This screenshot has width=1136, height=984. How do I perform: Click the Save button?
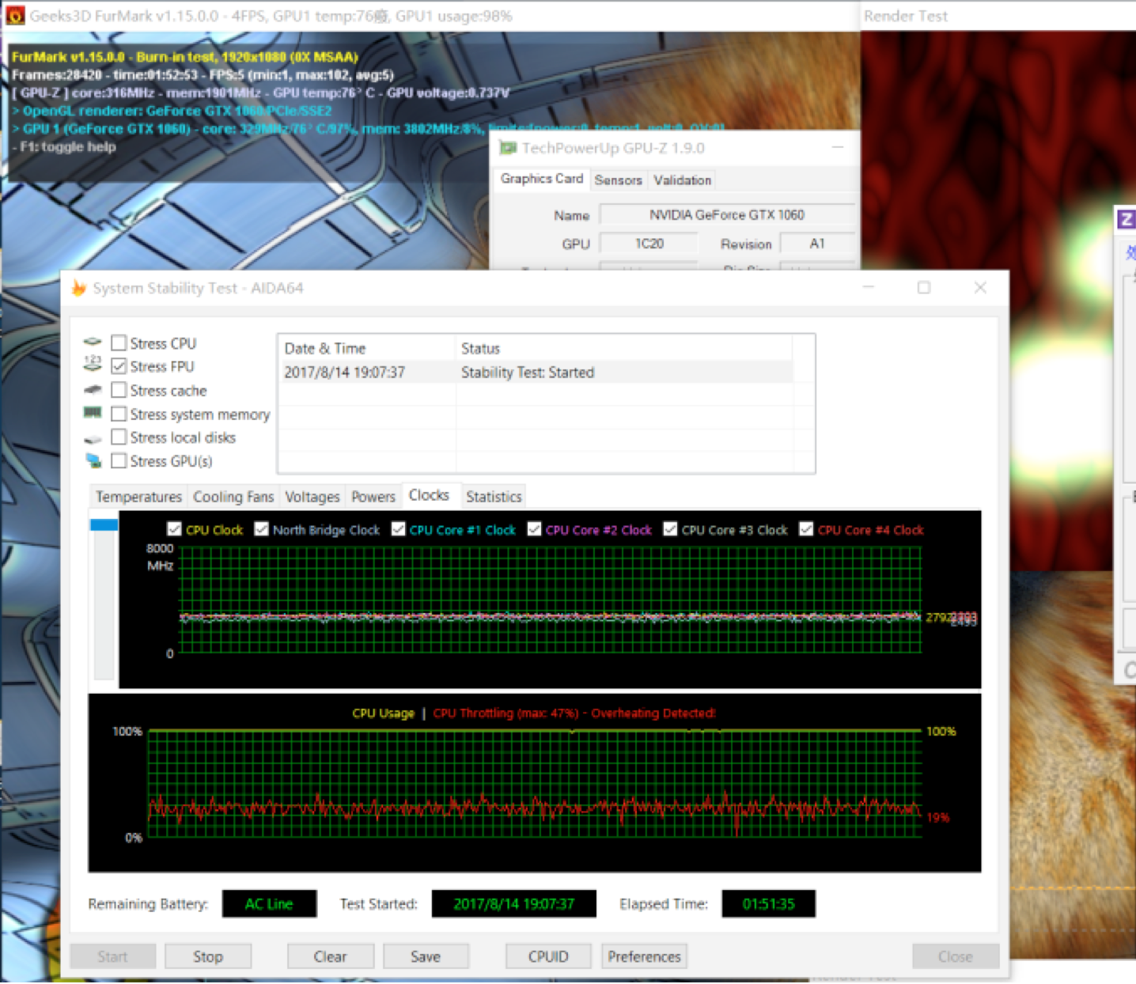[x=426, y=956]
